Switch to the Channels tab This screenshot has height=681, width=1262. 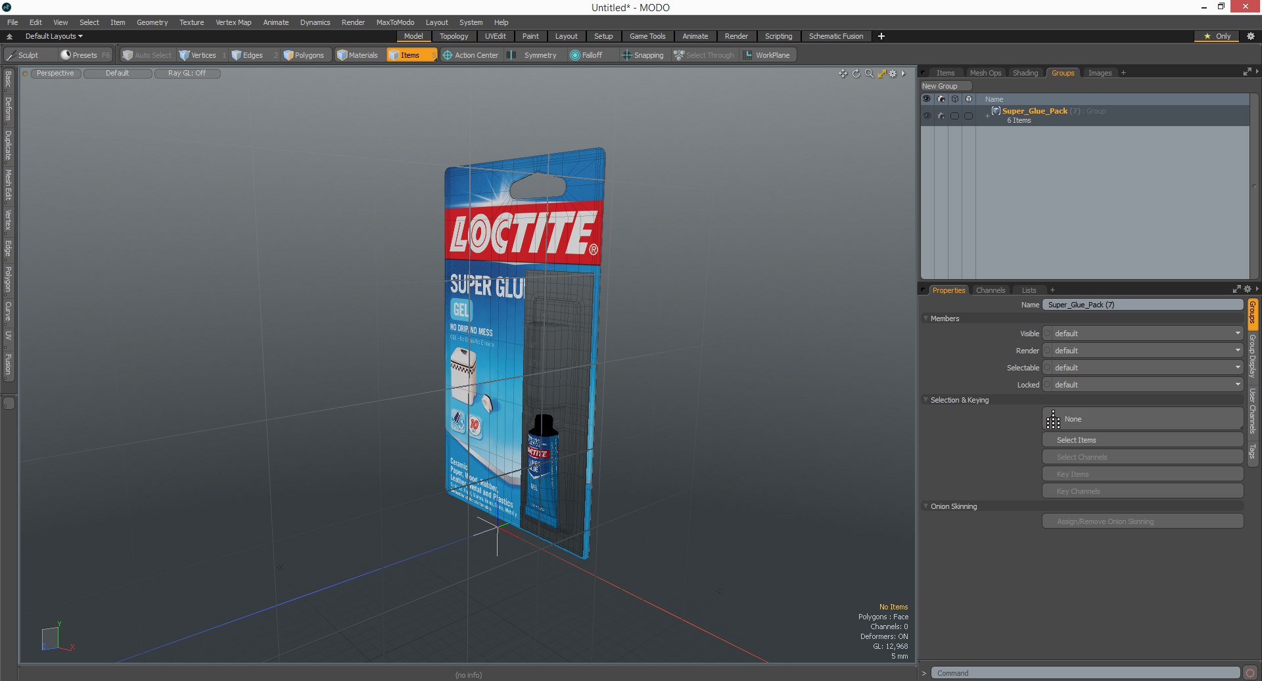click(991, 290)
